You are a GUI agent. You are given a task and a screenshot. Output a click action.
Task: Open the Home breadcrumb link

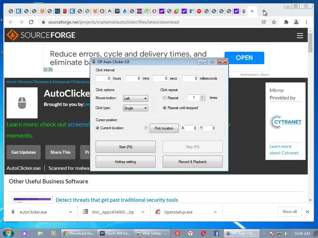pos(11,82)
